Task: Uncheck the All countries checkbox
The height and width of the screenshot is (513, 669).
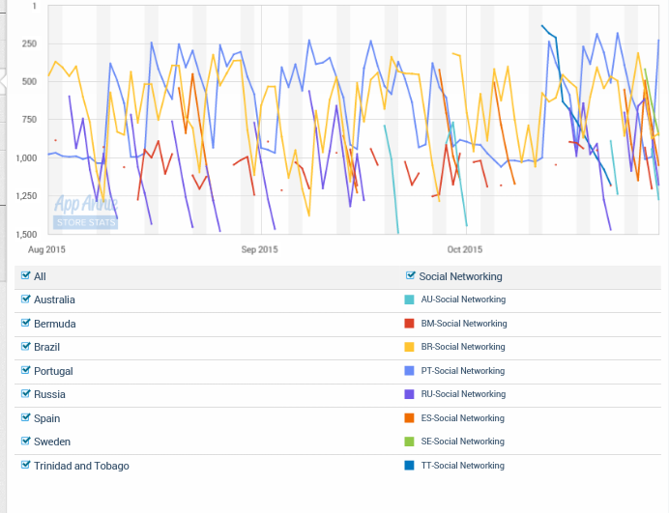Action: pos(26,276)
